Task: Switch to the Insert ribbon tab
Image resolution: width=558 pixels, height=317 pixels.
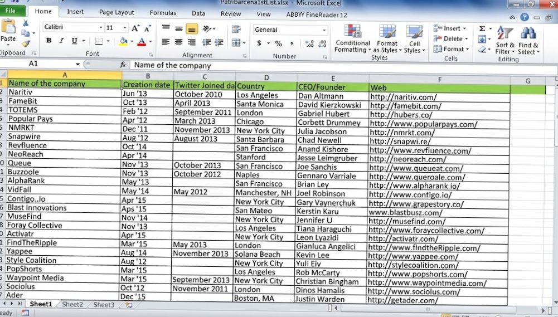Action: 75,12
